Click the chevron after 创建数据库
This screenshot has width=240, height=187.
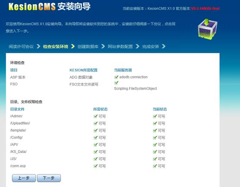(x=103, y=46)
